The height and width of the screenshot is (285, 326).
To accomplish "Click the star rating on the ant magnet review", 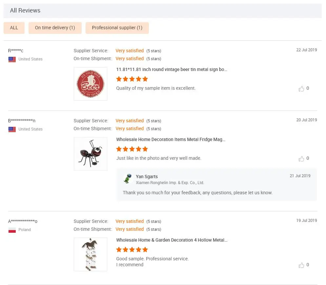I will [132, 149].
